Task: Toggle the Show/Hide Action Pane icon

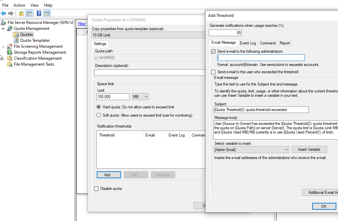Action: click(47, 14)
